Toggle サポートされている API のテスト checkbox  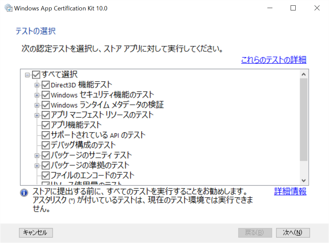pos(45,135)
